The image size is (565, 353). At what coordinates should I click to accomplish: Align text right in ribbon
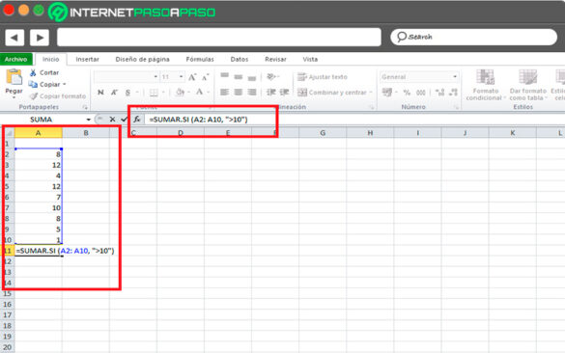coord(252,93)
